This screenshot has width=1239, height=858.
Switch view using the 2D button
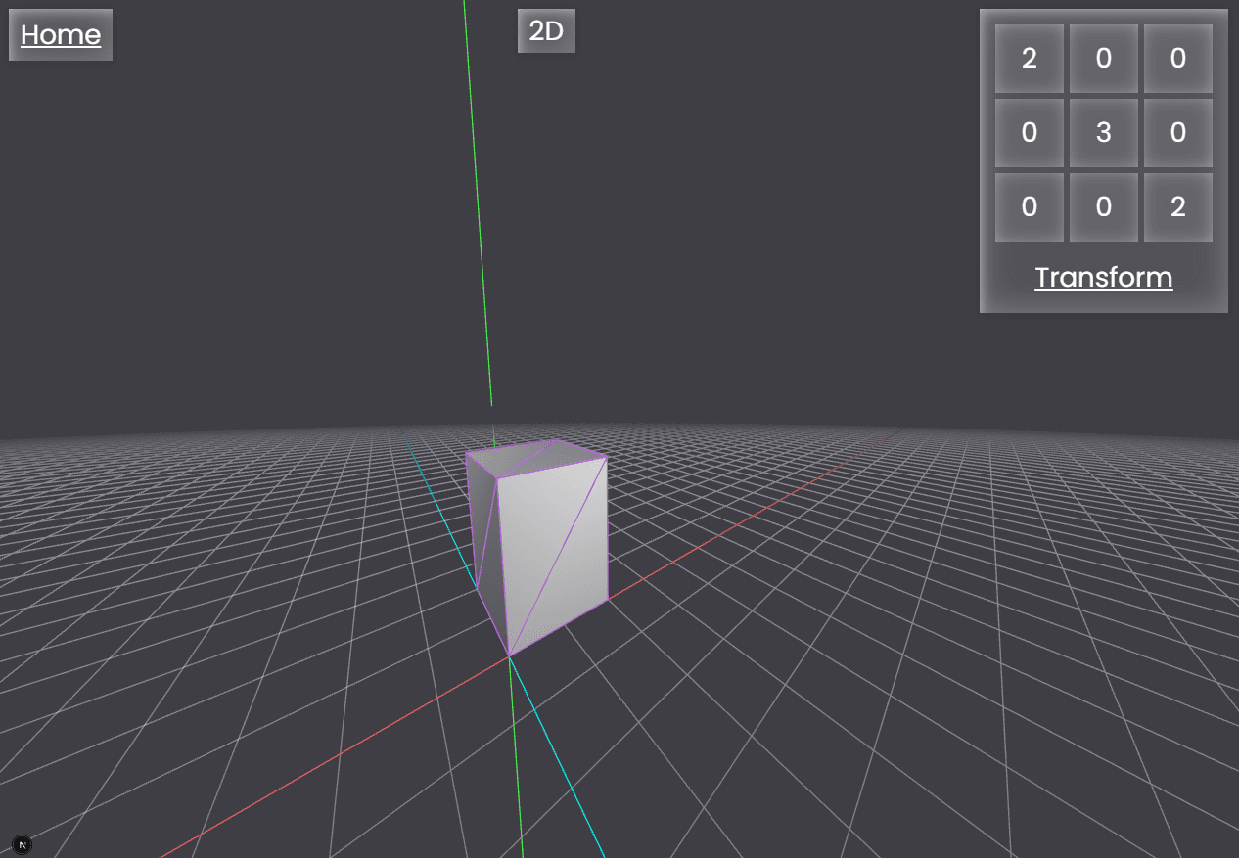pos(546,31)
